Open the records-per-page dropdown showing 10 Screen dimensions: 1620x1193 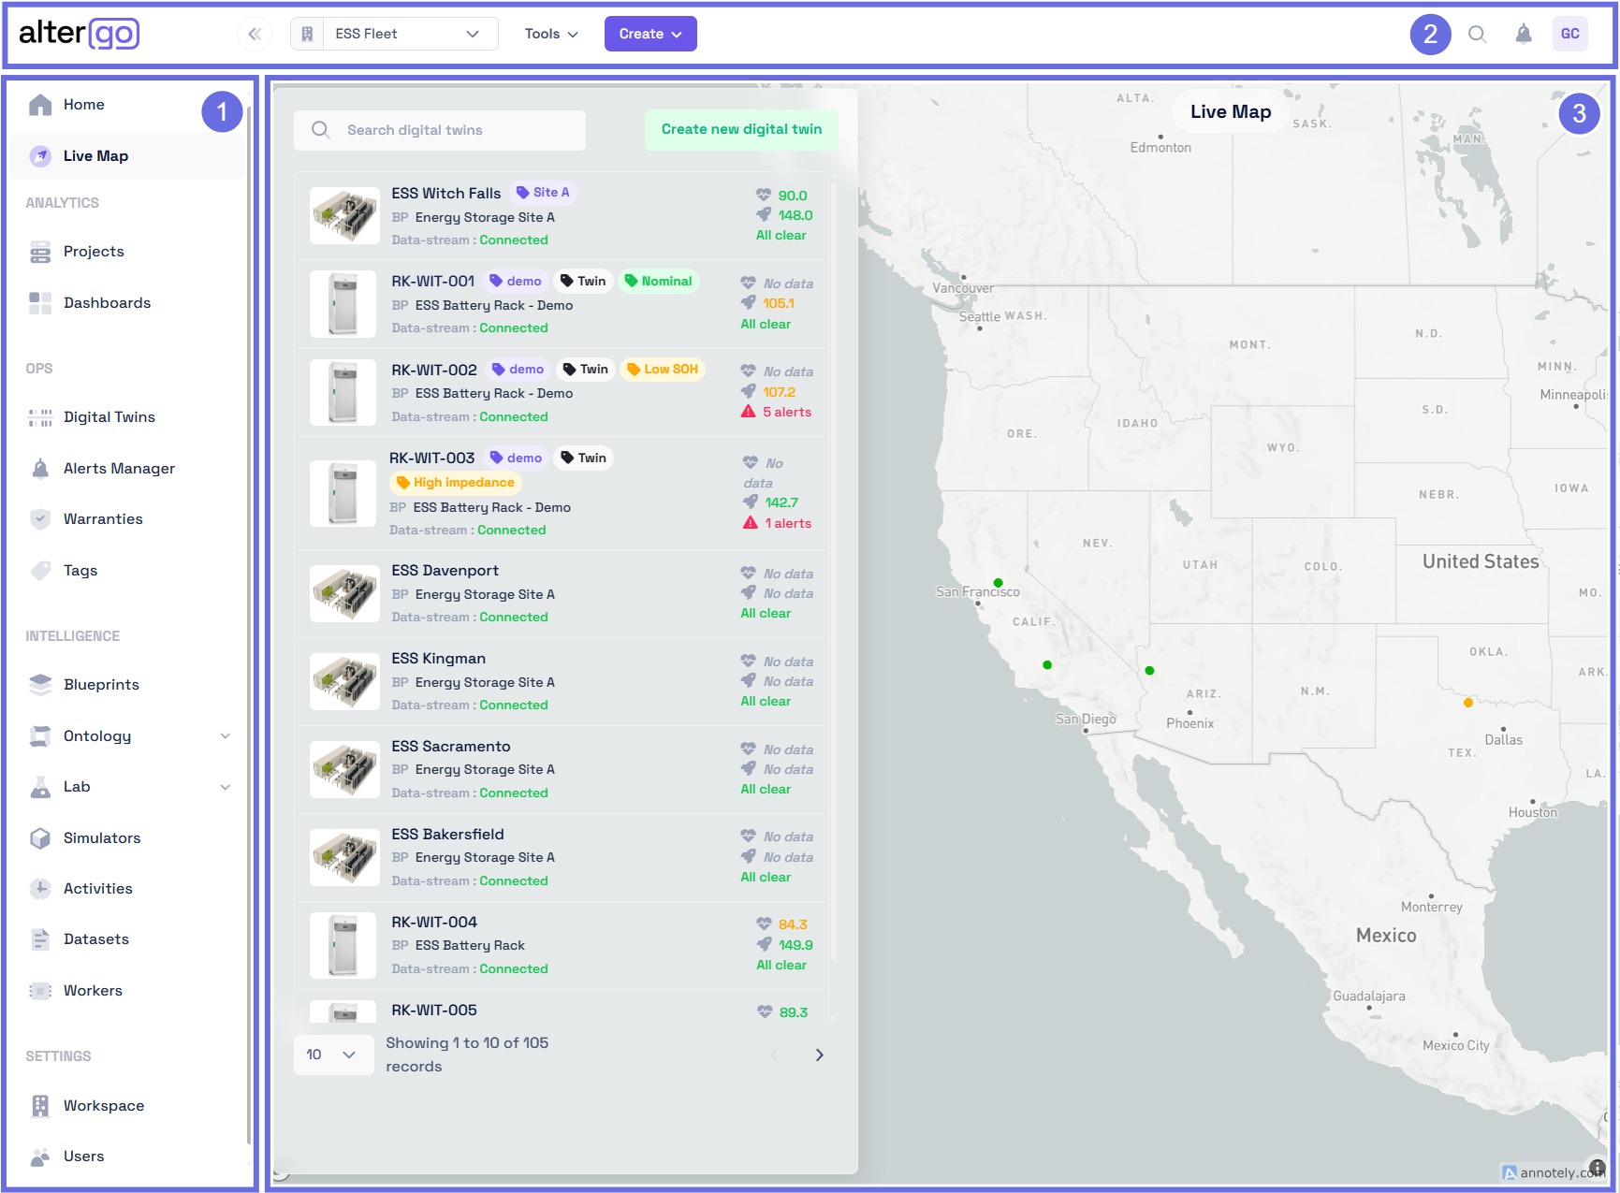[332, 1055]
